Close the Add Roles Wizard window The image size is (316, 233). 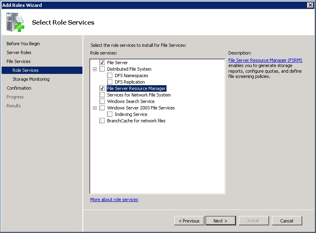click(x=311, y=5)
